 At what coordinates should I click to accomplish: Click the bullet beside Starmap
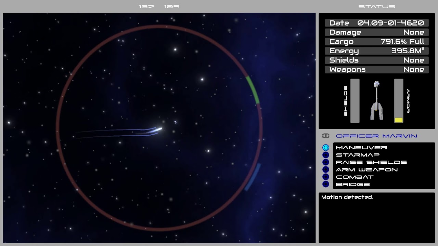pos(326,155)
